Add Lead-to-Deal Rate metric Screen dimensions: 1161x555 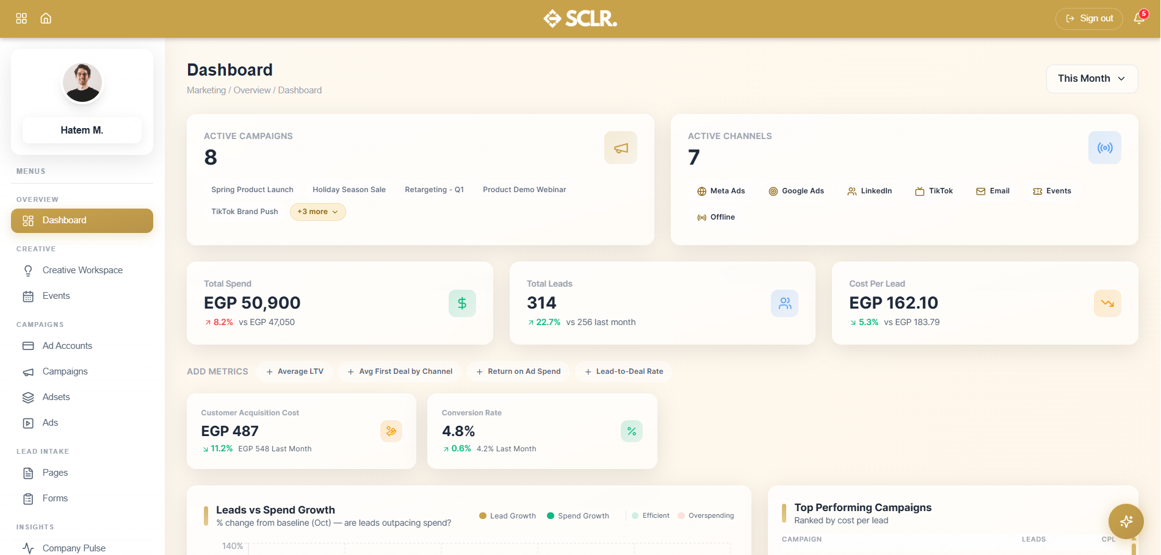(x=624, y=371)
